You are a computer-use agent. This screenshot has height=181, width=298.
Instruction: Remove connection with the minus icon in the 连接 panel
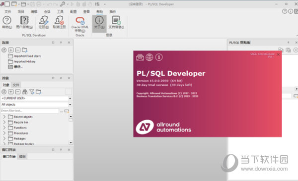[x=18, y=50]
